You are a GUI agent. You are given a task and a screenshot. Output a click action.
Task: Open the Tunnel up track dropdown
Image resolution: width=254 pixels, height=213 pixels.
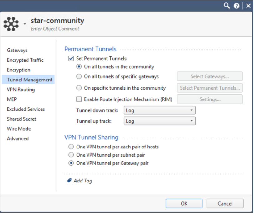(159, 121)
